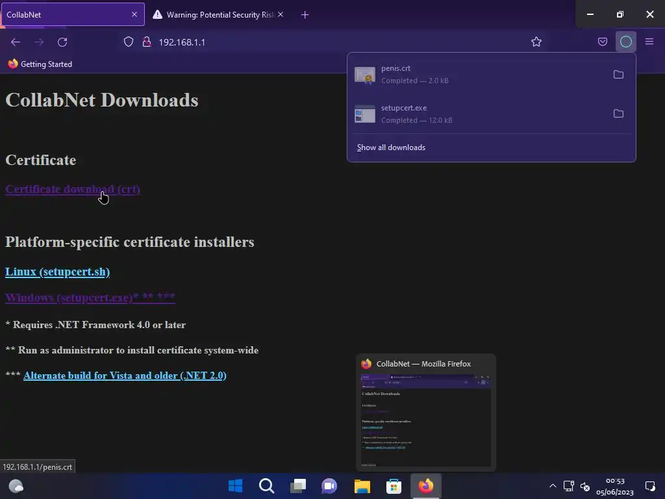Click Show all downloads
This screenshot has height=499, width=665.
[x=391, y=147]
